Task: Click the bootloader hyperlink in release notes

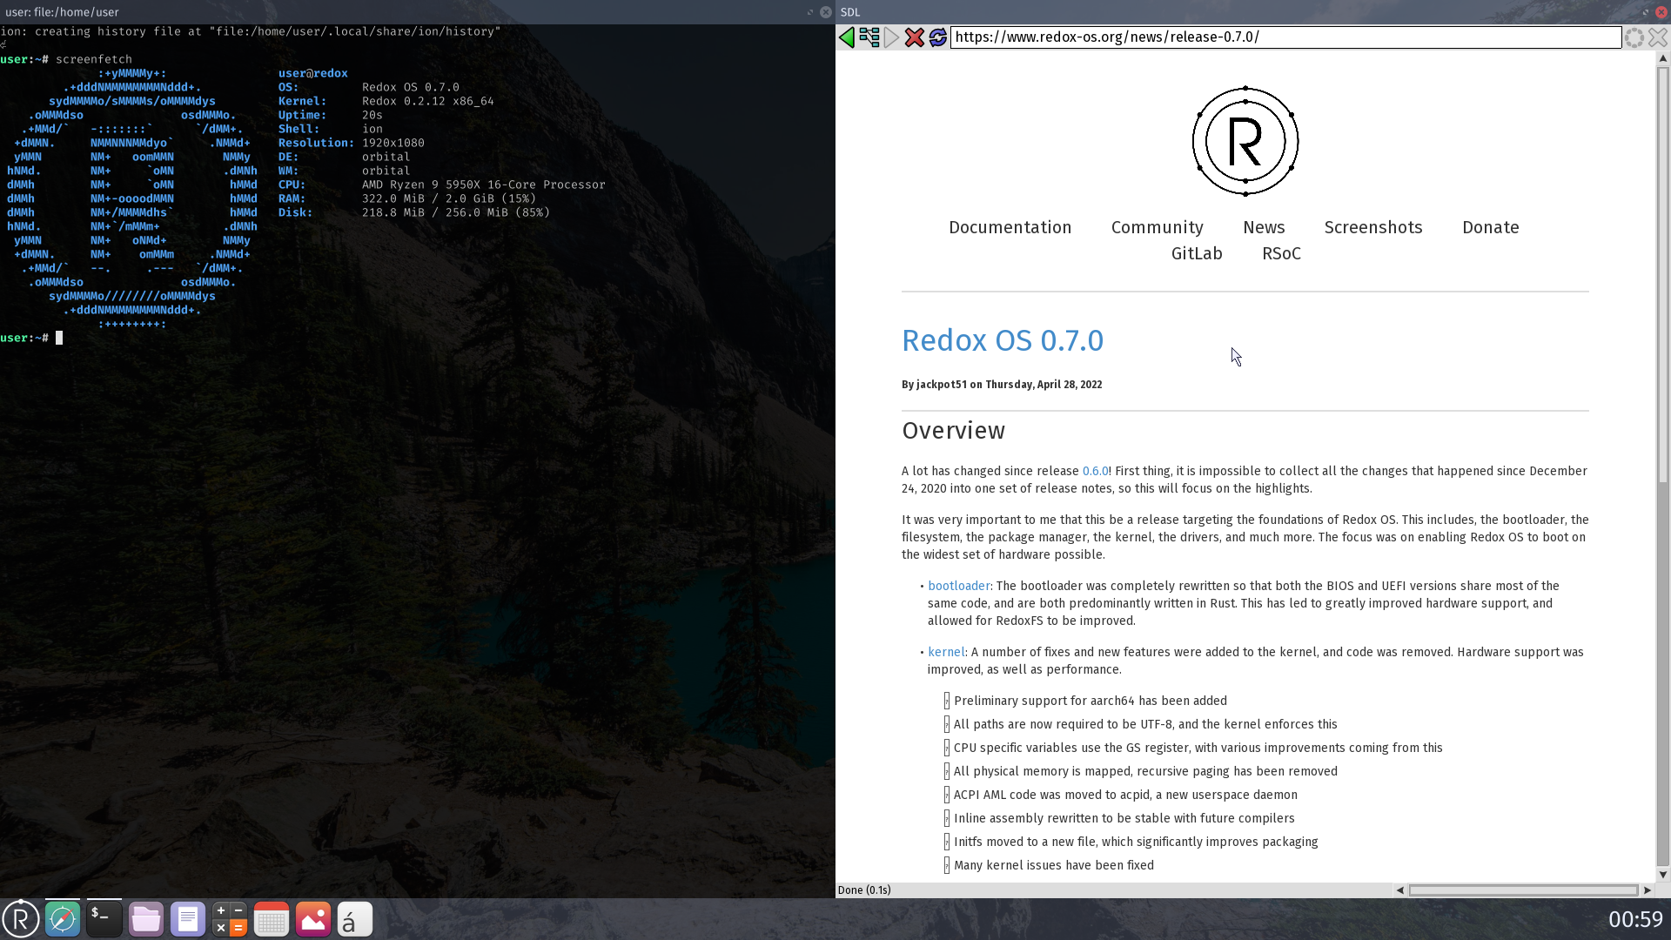Action: click(x=958, y=586)
